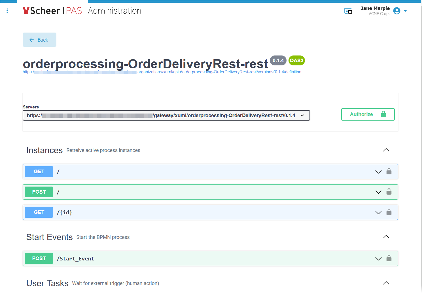The height and width of the screenshot is (293, 422).
Task: Collapse the Instances section
Action: tap(386, 150)
